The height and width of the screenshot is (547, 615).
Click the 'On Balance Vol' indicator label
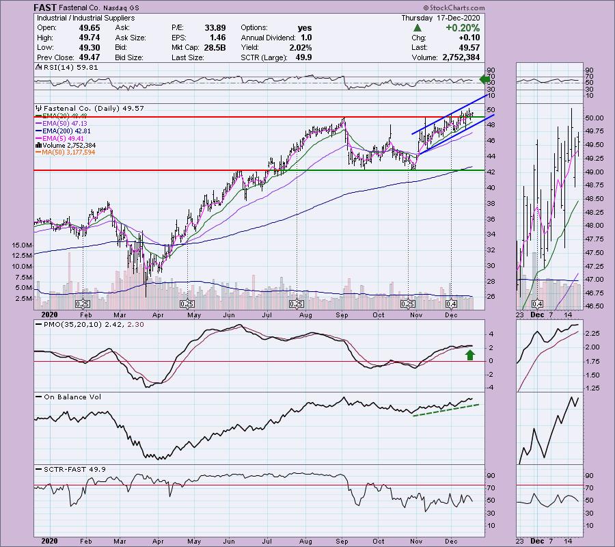pos(68,397)
